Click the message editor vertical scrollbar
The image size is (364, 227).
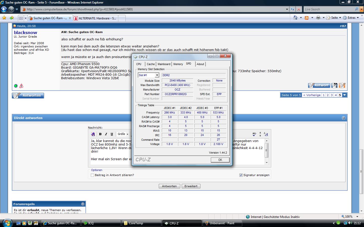(x=266, y=151)
